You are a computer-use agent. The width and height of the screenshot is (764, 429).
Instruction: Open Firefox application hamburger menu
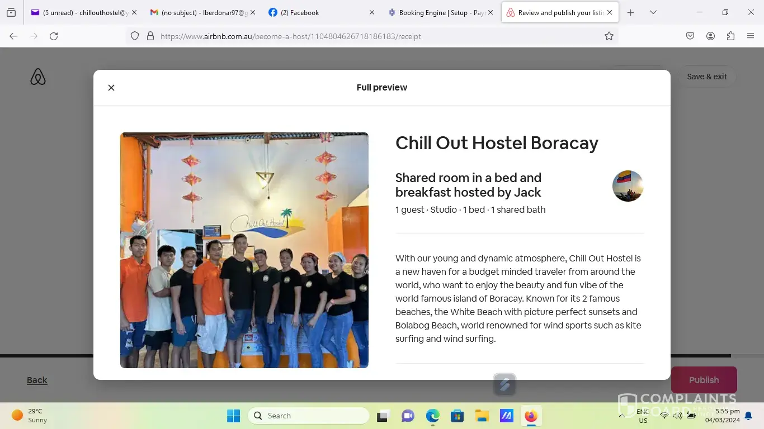[751, 36]
